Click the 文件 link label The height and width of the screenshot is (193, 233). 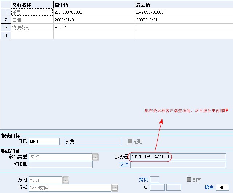click(x=124, y=165)
